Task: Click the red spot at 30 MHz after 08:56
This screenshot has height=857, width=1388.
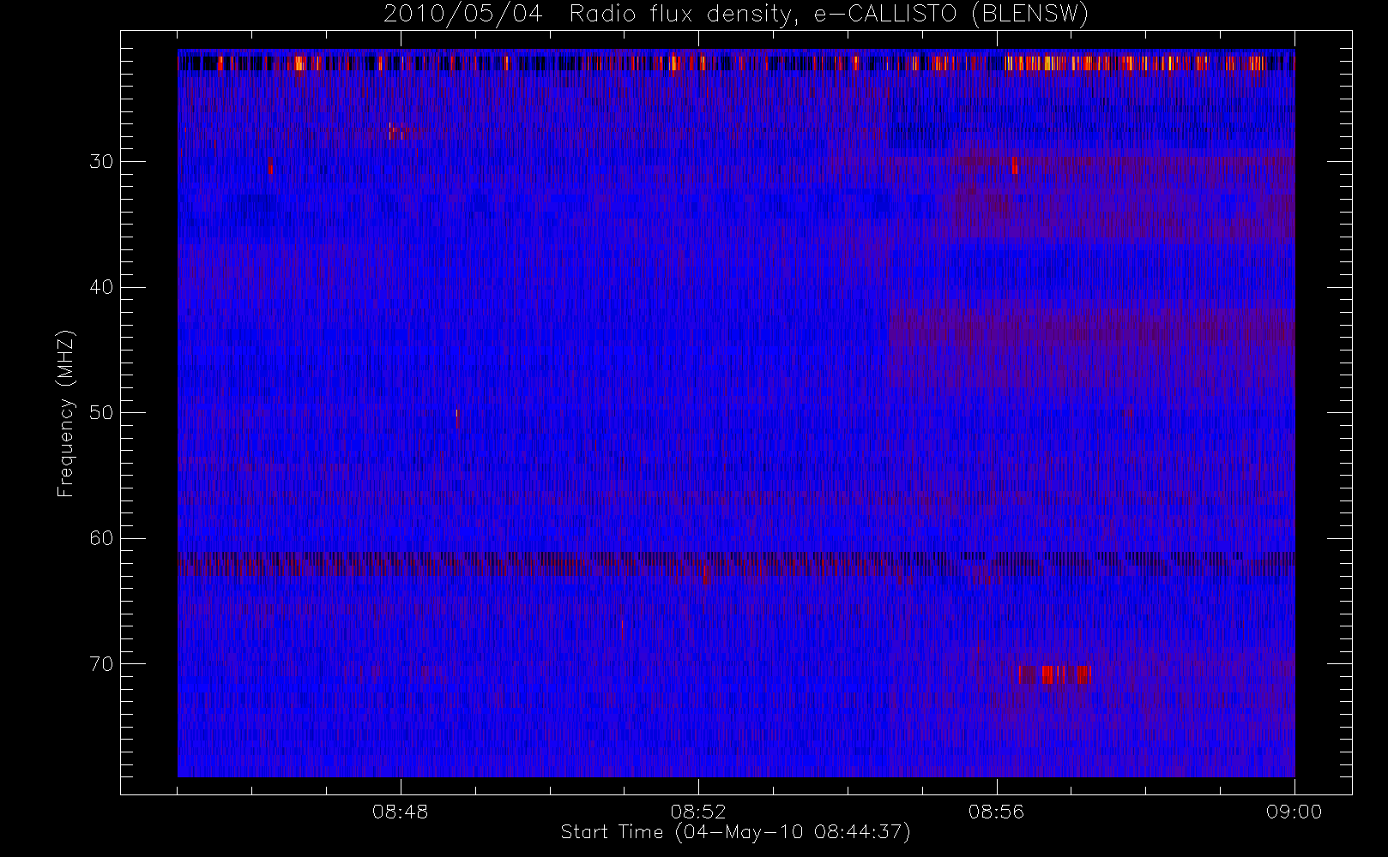Action: [x=1014, y=165]
